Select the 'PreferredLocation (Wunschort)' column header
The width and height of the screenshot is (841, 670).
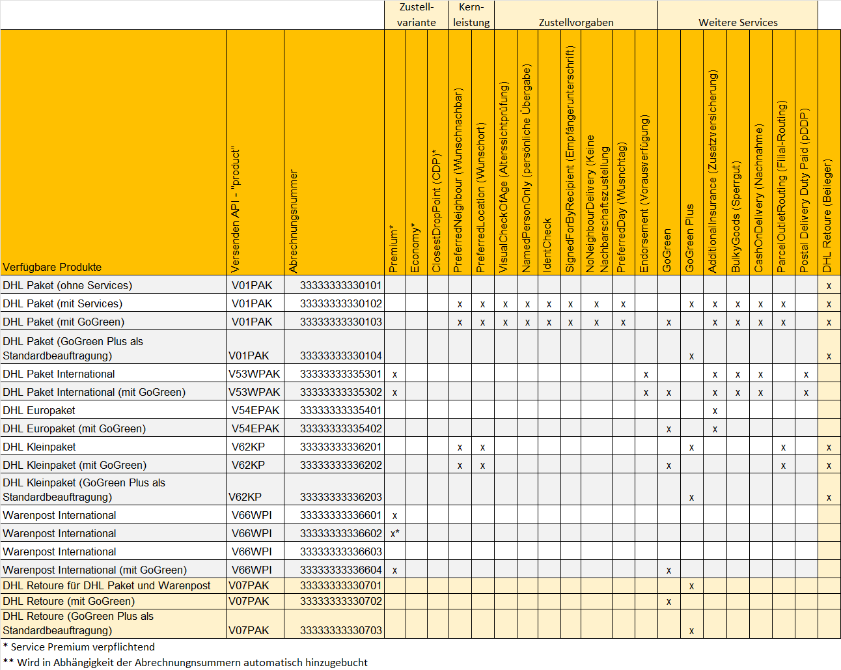coord(483,152)
